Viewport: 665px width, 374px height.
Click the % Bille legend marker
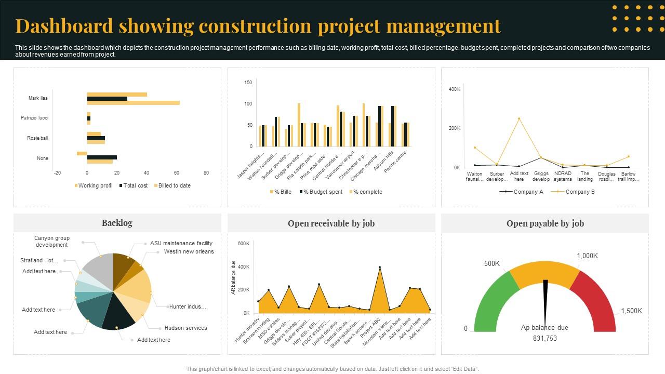271,192
